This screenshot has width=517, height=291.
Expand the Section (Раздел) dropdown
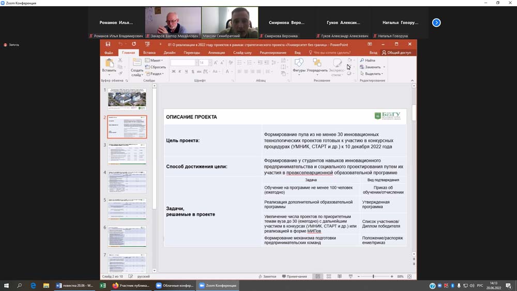point(155,74)
